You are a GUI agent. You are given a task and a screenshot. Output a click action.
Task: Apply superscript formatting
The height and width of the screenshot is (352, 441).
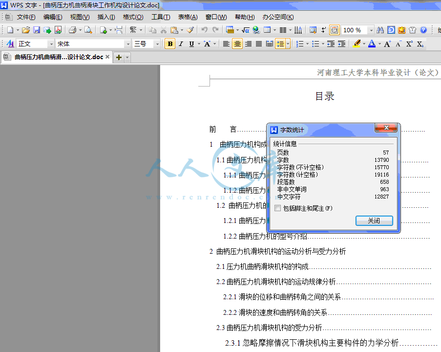(409, 44)
